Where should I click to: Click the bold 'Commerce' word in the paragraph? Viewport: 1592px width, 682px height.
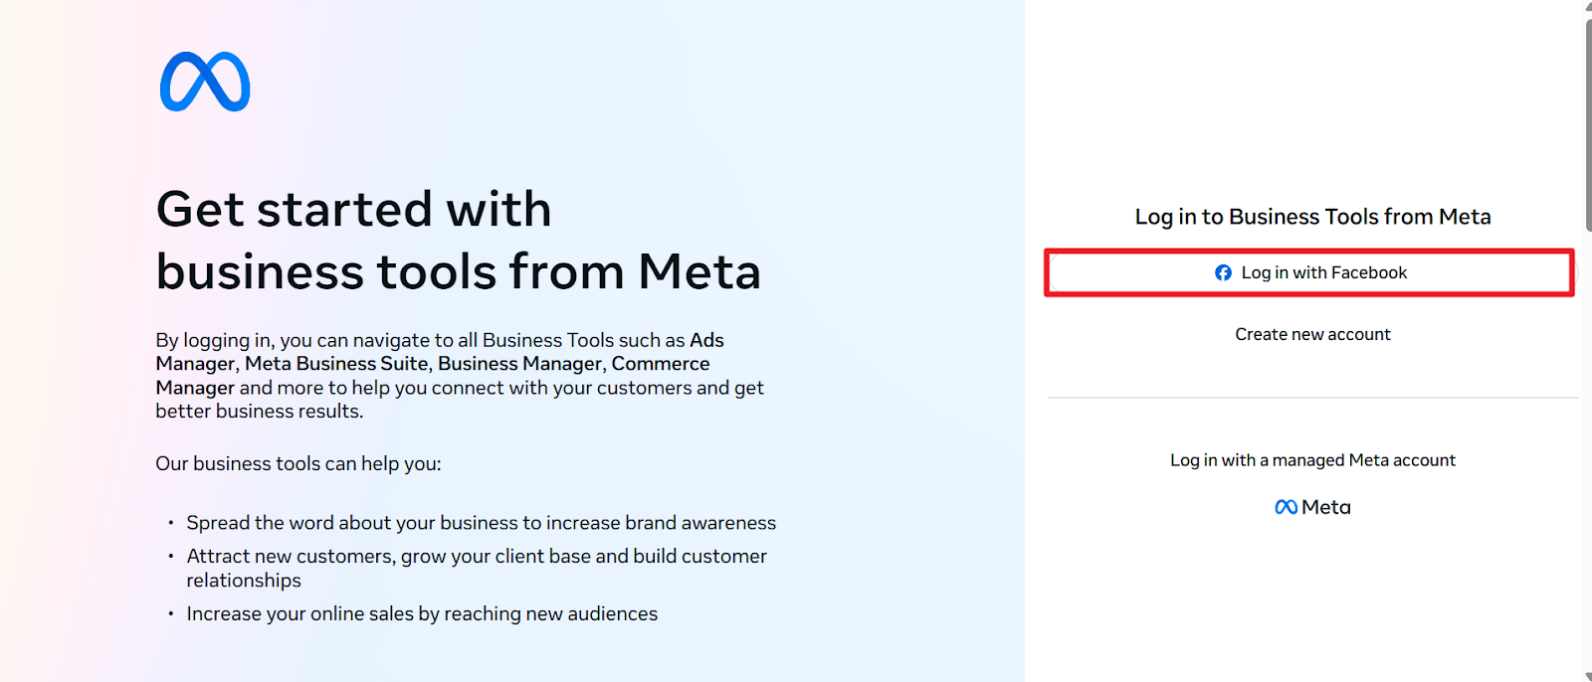click(x=661, y=364)
